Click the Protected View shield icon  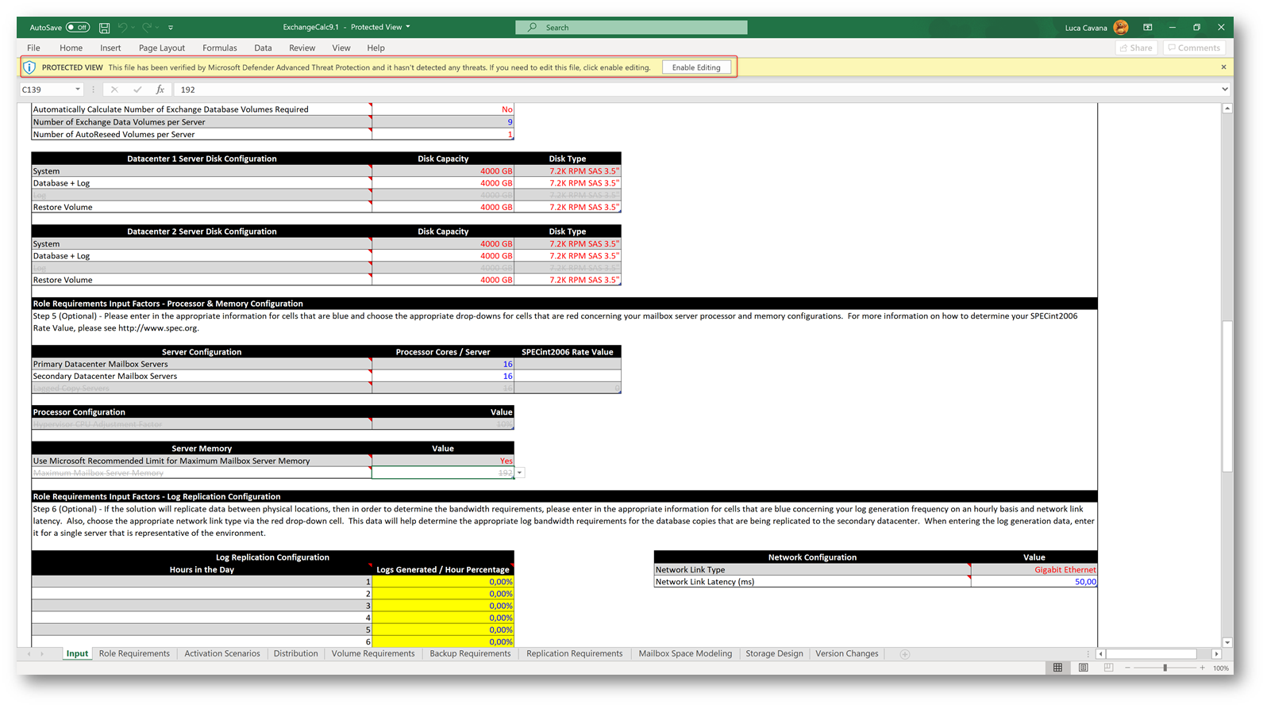pos(29,67)
